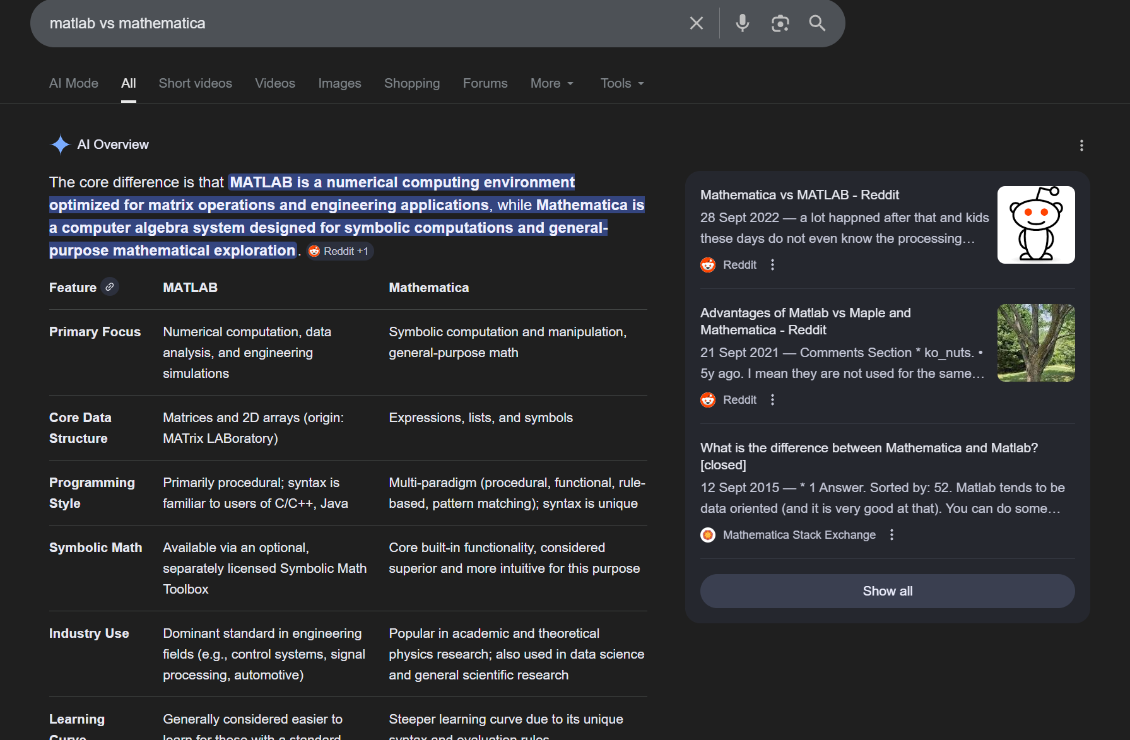Switch to Shopping tab
The width and height of the screenshot is (1130, 740).
click(412, 83)
